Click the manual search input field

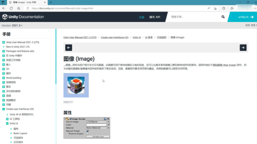pos(194,17)
